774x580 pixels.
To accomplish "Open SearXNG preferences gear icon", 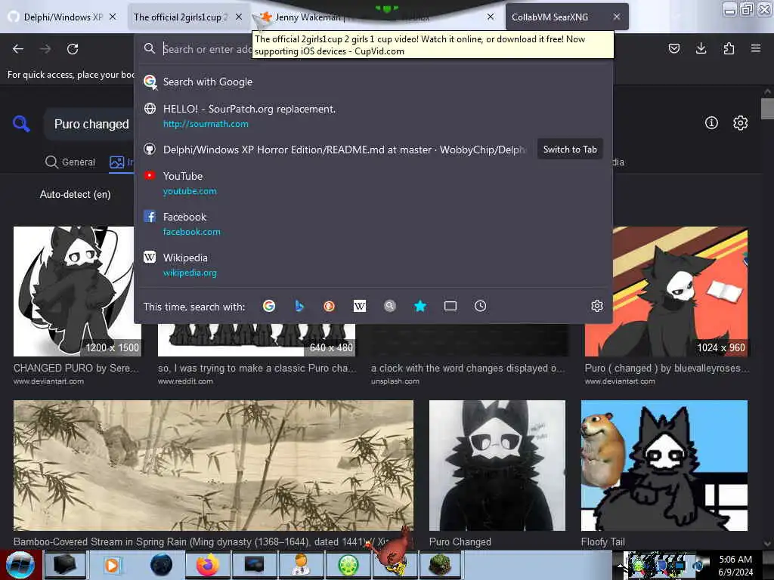I will point(741,123).
